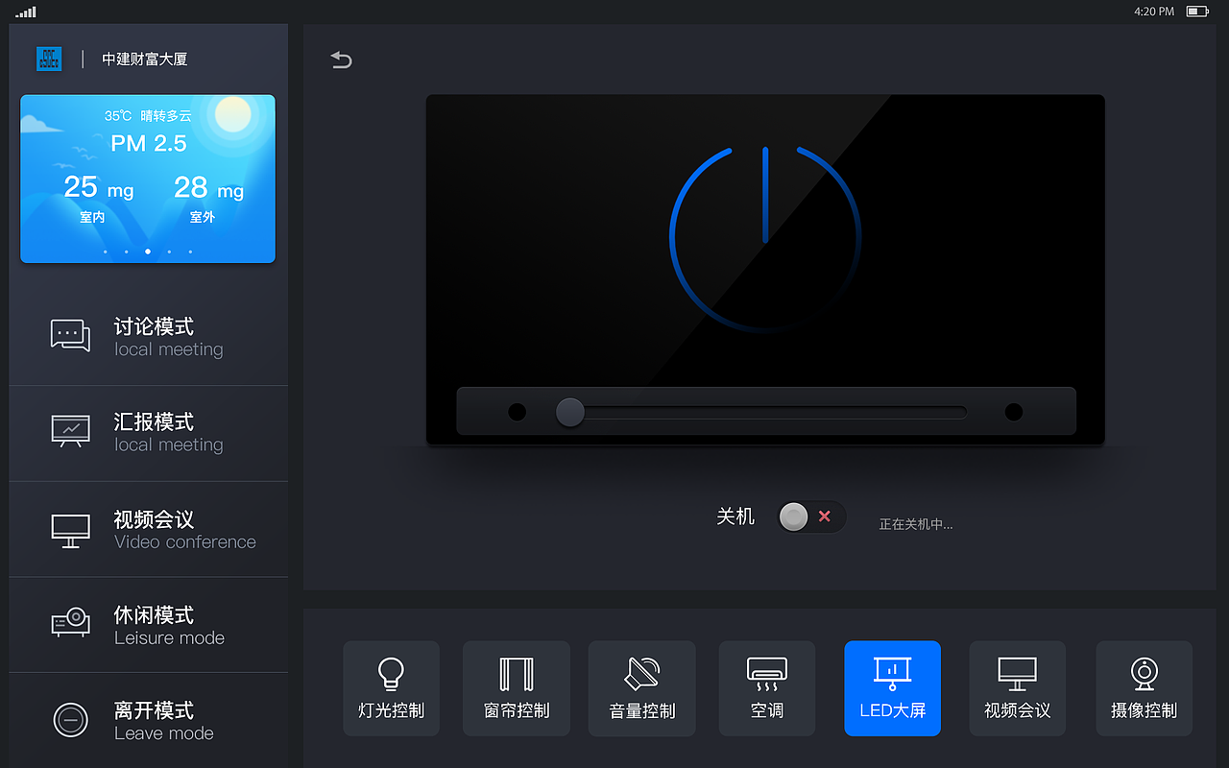Select 视频会议 Video conference in sidebar
The width and height of the screenshot is (1229, 768).
pyautogui.click(x=149, y=529)
